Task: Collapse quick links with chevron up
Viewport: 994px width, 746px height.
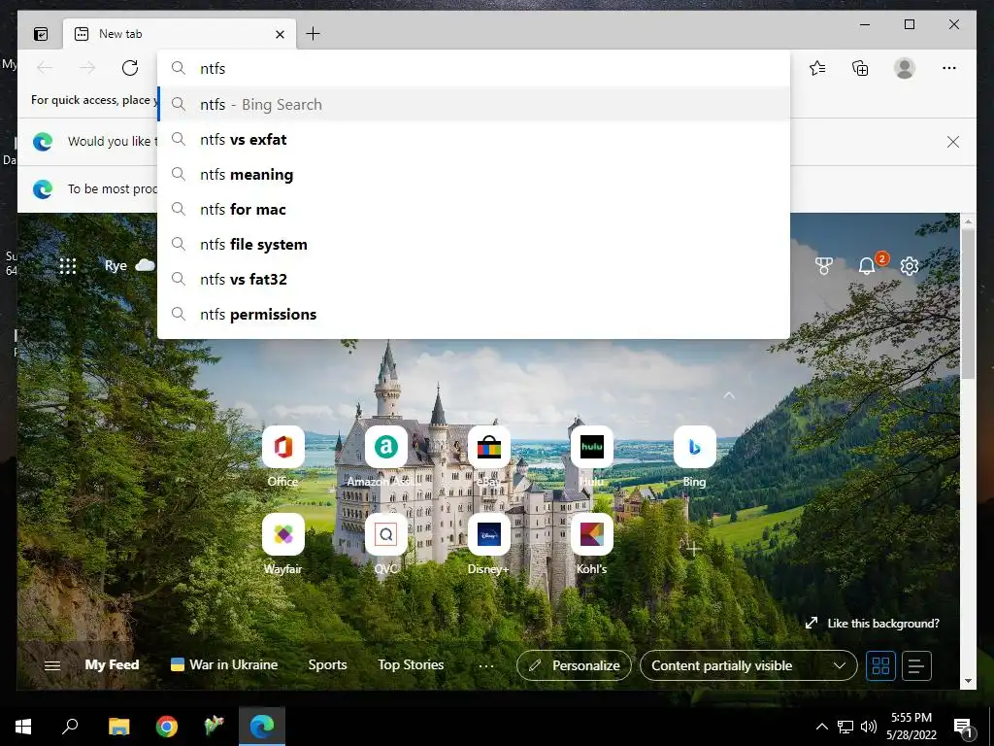Action: coord(729,395)
